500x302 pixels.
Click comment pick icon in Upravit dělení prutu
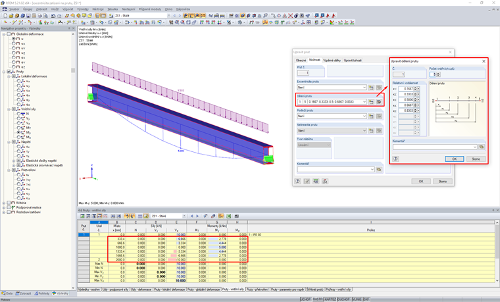482,147
